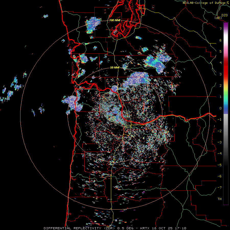
Task: Click the -1 value on color scale
Action: pos(220,120)
